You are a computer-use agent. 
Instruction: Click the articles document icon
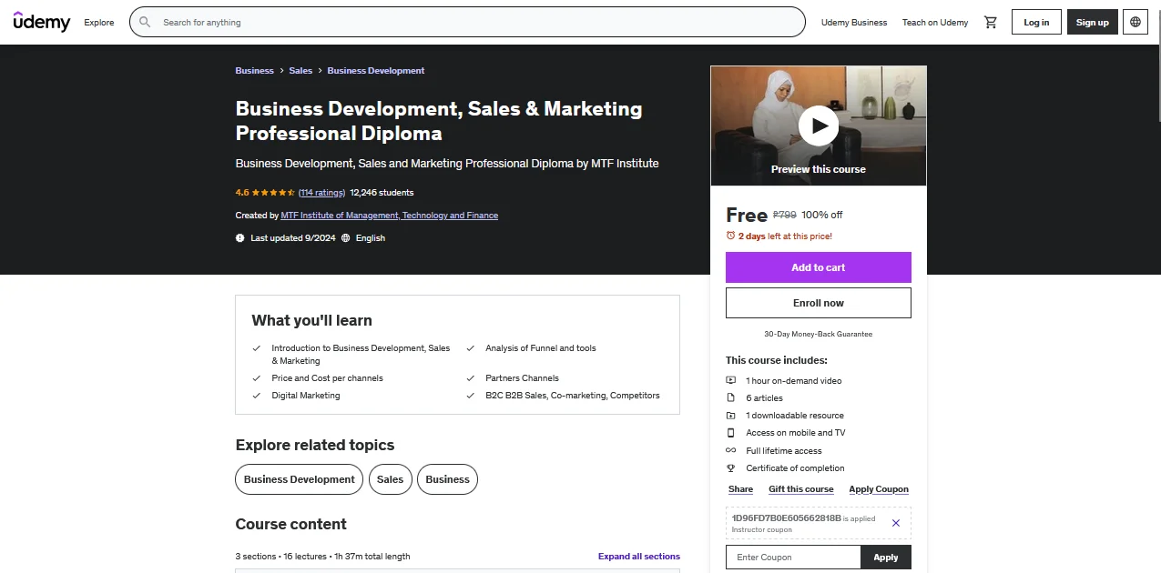[x=730, y=397]
